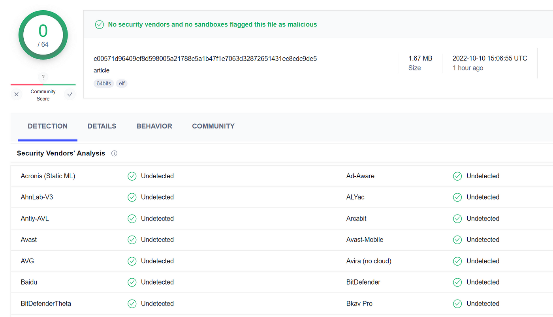The height and width of the screenshot is (317, 553).
Task: Click vendor name Acronis (Static ML)
Action: click(x=48, y=176)
